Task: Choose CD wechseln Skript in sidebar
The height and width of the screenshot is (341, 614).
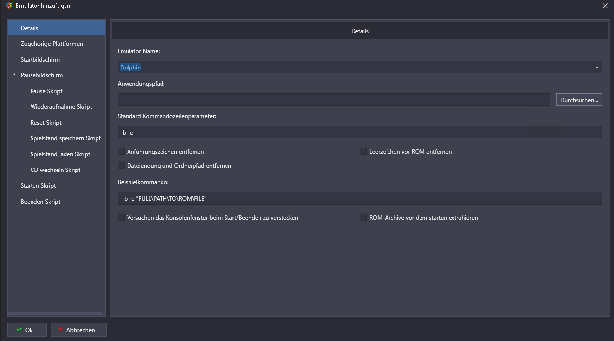Action: point(55,170)
